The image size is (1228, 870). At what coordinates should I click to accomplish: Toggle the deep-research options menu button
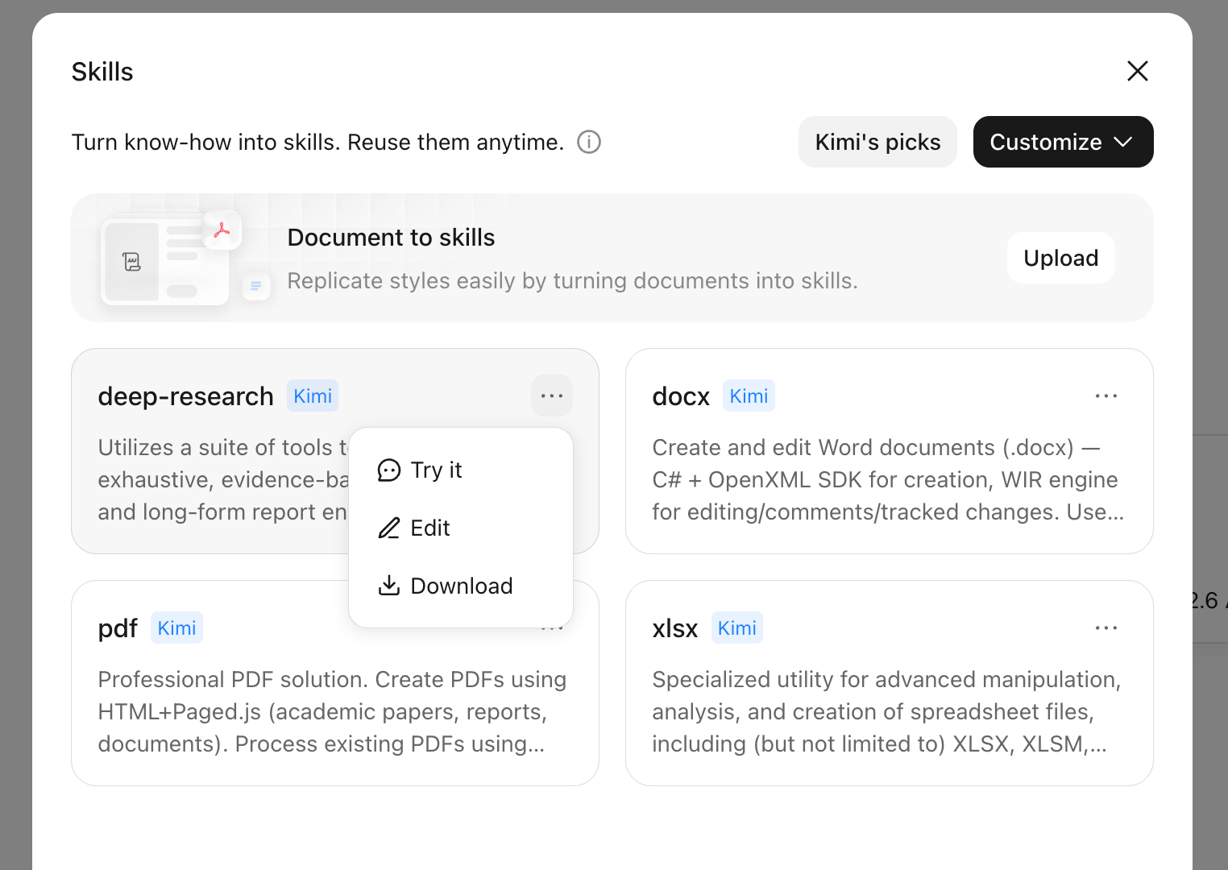click(x=552, y=396)
